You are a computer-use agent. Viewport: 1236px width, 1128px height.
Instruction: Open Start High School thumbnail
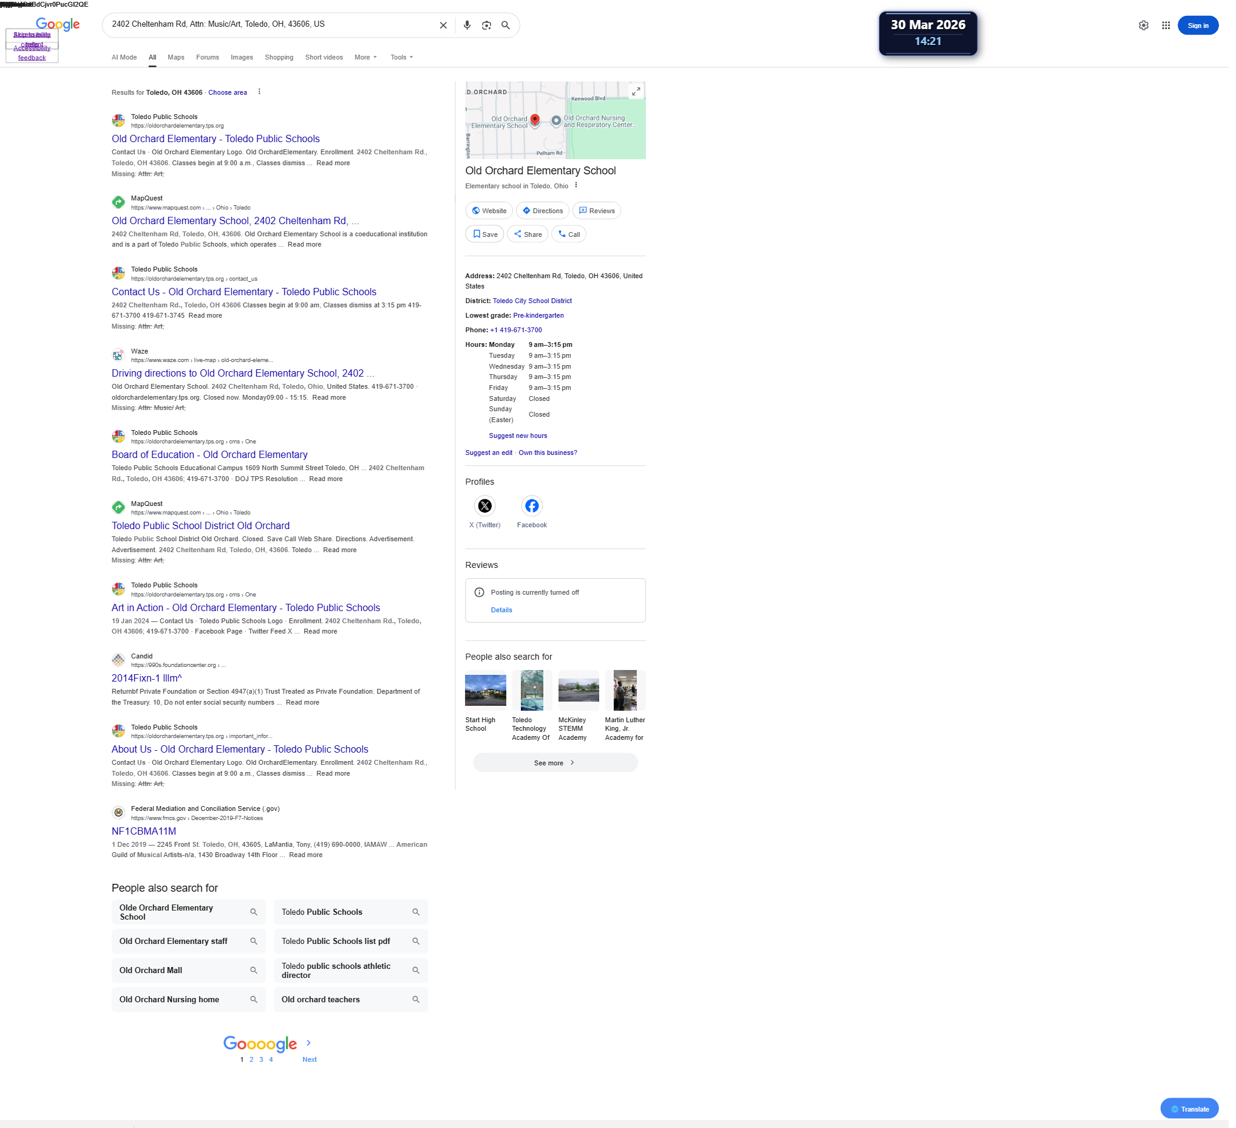click(485, 690)
